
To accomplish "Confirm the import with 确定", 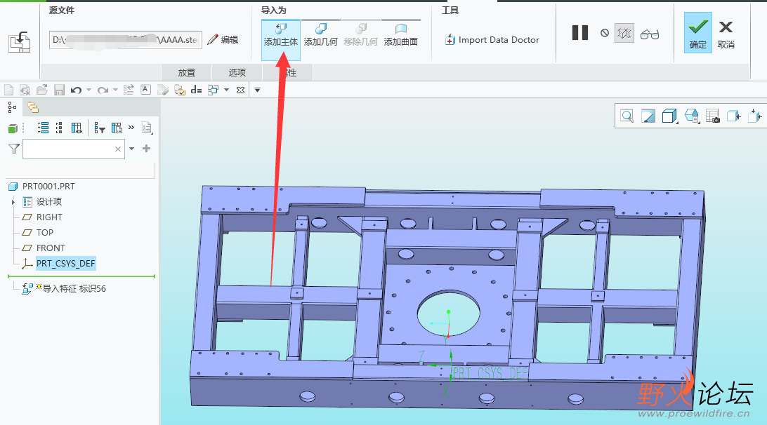I will pyautogui.click(x=698, y=33).
